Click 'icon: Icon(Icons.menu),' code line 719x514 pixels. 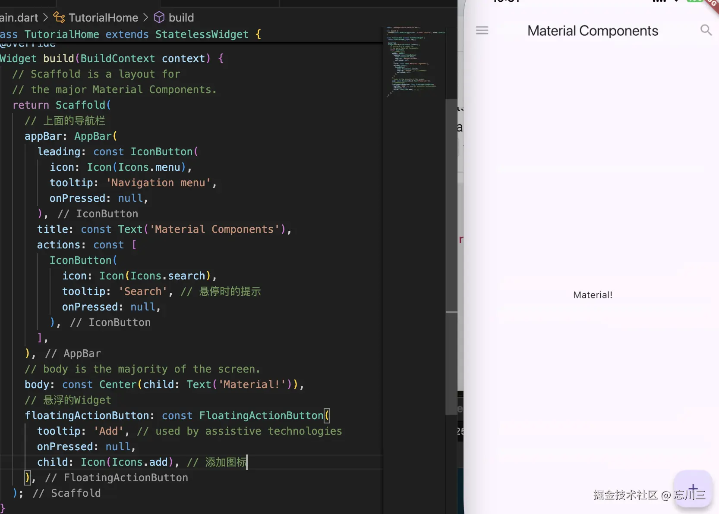click(x=120, y=167)
